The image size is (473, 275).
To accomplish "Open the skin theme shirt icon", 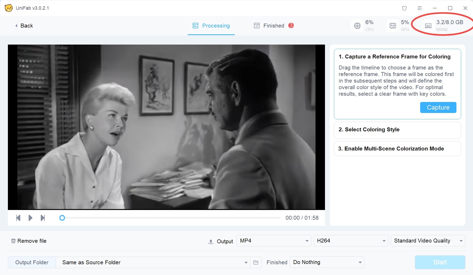I will click(x=404, y=8).
